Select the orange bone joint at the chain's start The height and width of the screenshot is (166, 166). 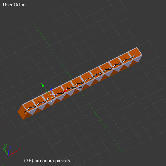25,114
